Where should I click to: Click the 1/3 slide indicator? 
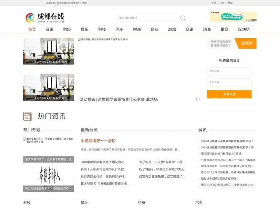198,100
